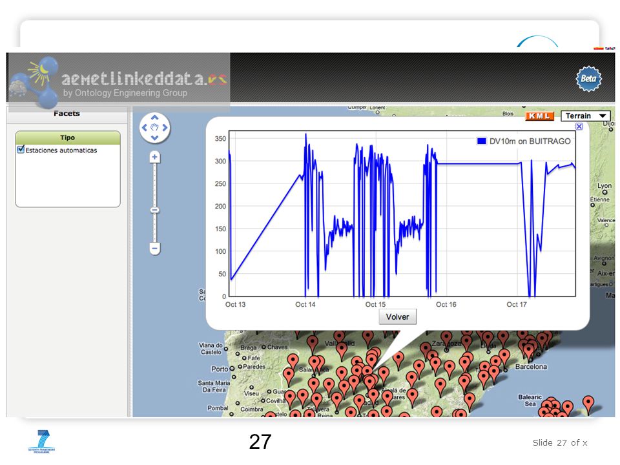Image resolution: width=620 pixels, height=465 pixels.
Task: Click the Barcelona label on the map
Action: pyautogui.click(x=531, y=367)
